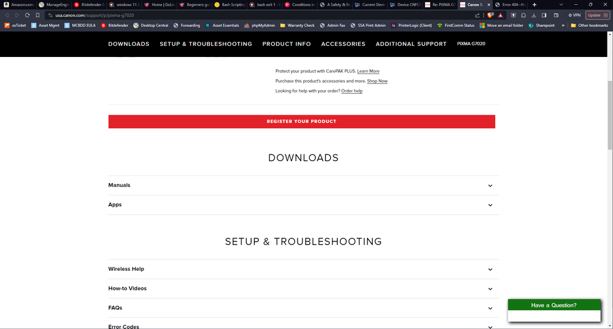Open the SSA Print Admin bookmark

click(368, 25)
